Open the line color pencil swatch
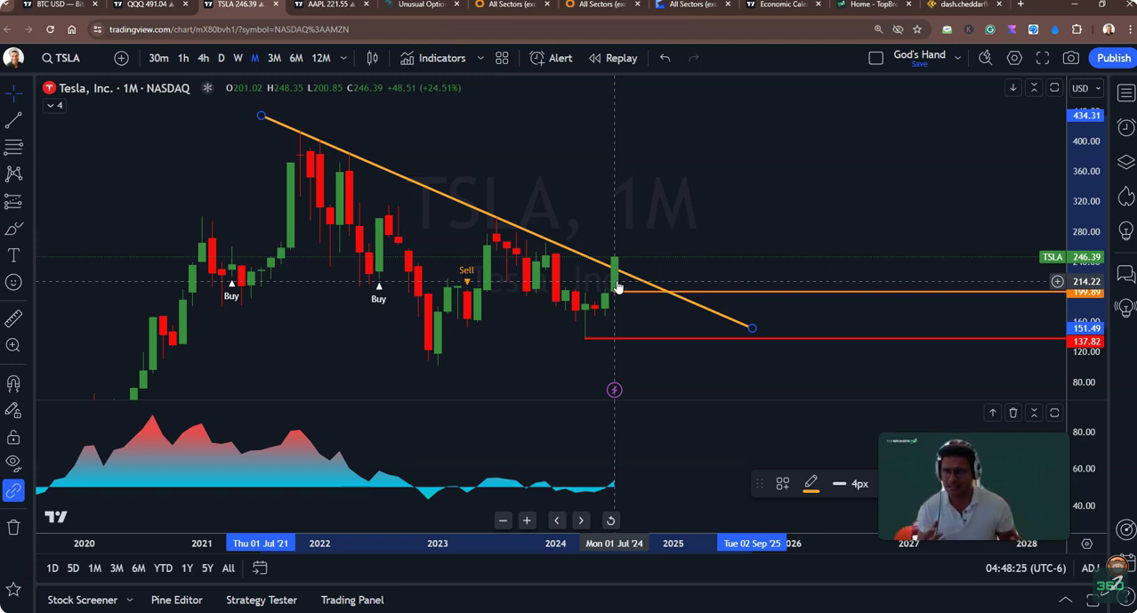Viewport: 1137px width, 613px height. (810, 483)
